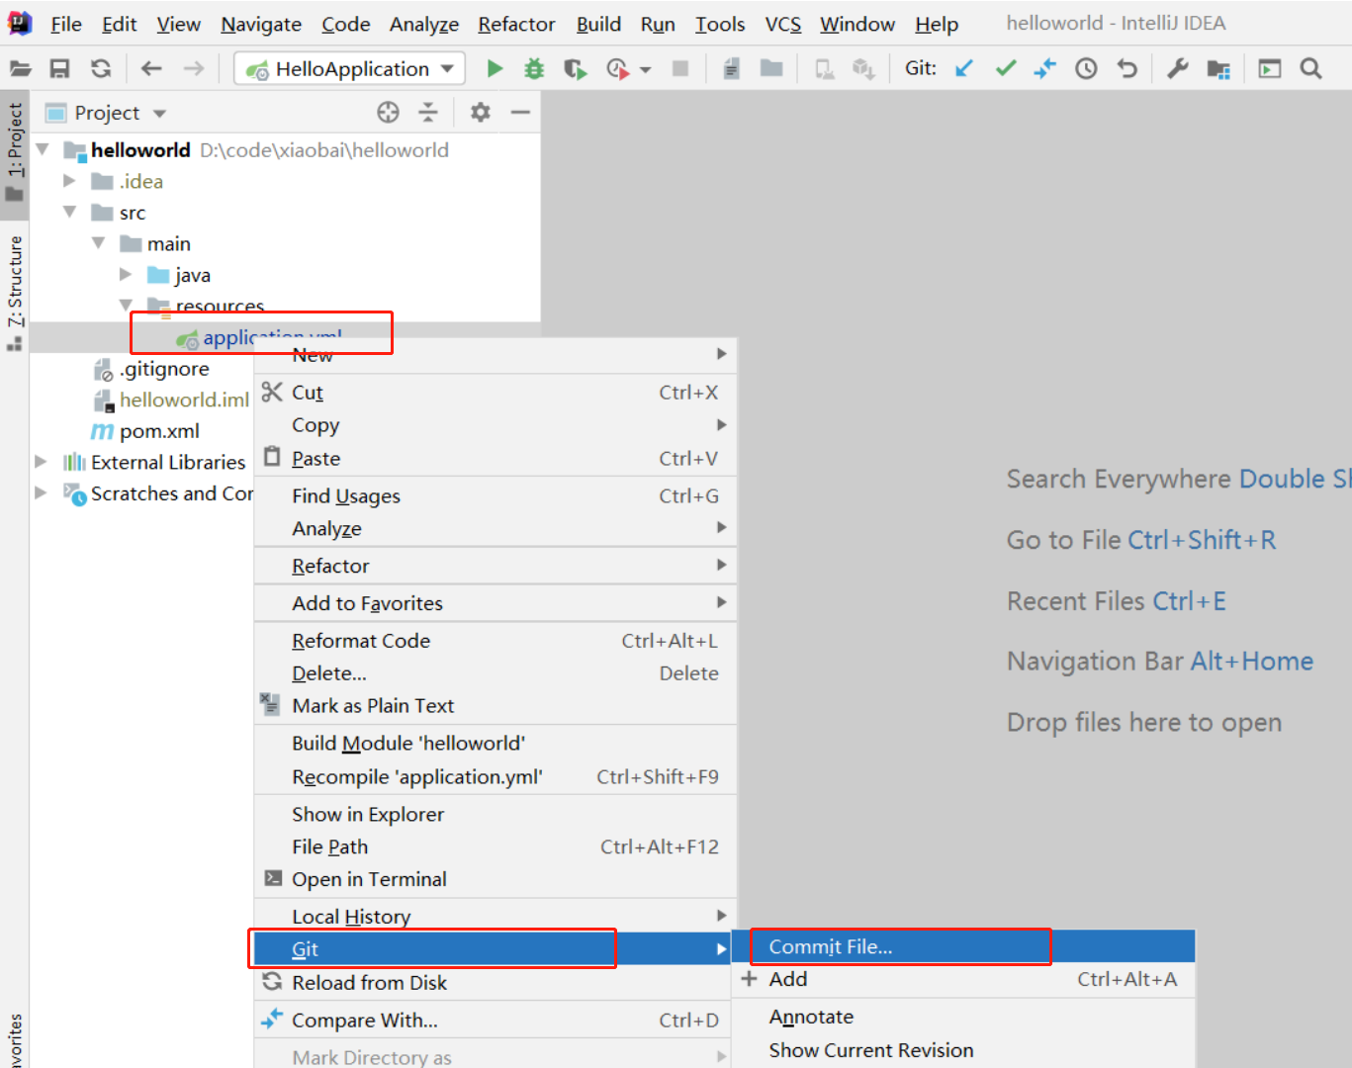Click the Profiler run icon
1352x1068 pixels.
pyautogui.click(x=617, y=68)
